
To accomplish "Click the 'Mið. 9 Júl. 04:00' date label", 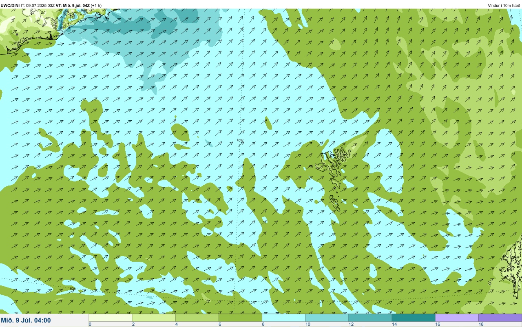I will 26,320.
